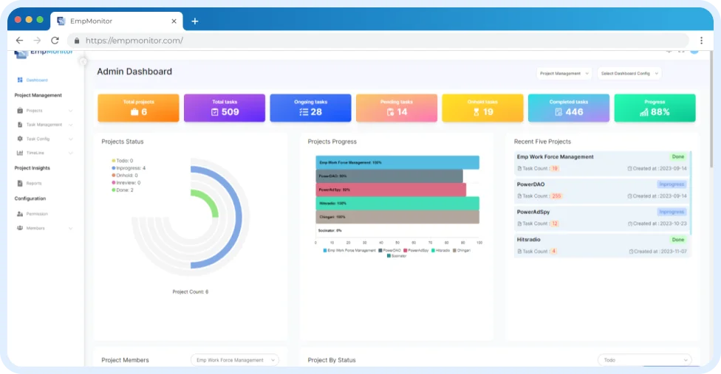Click the Projects briefcase icon in sidebar
The width and height of the screenshot is (721, 374).
point(19,111)
